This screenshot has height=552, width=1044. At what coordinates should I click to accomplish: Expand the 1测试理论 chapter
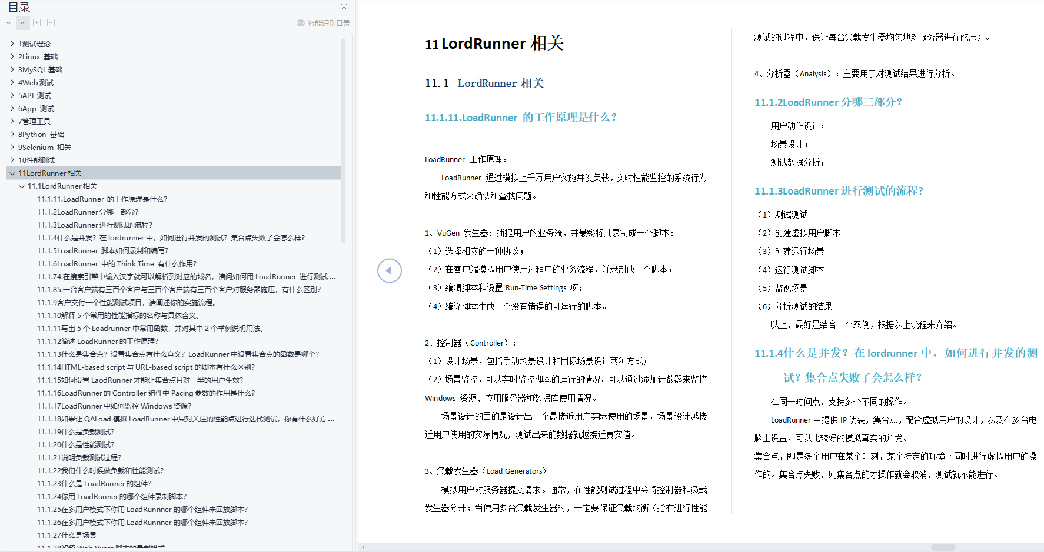[x=12, y=44]
